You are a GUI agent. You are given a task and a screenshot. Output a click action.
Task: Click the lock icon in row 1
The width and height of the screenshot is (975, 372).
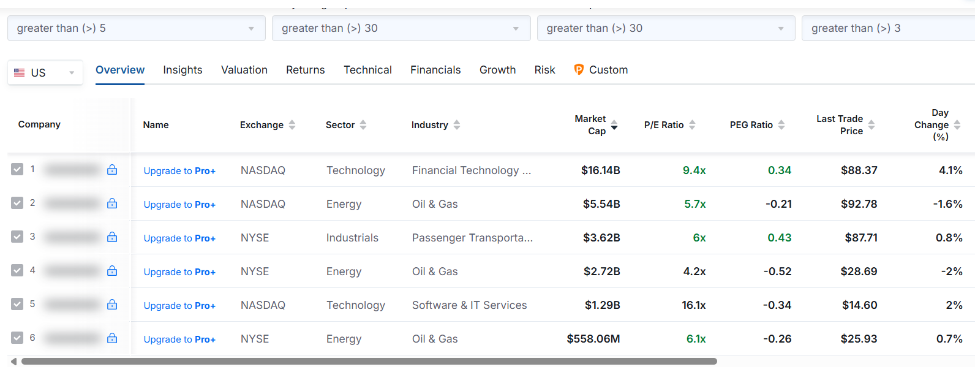pos(112,170)
